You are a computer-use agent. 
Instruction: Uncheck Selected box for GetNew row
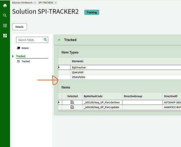[72, 102]
